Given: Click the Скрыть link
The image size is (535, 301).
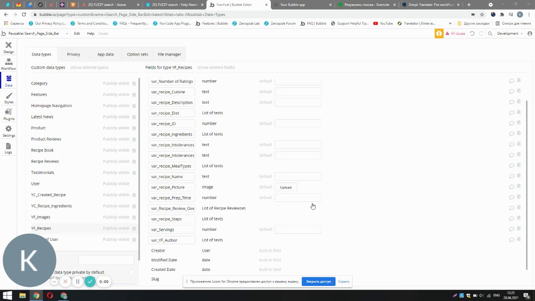Looking at the screenshot, I should pyautogui.click(x=344, y=281).
